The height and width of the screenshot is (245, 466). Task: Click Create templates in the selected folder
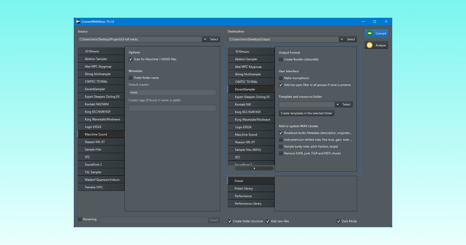tap(307, 113)
